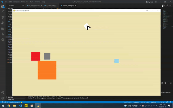
Task: Expand the TIMELINE section
Action: (x=11, y=100)
